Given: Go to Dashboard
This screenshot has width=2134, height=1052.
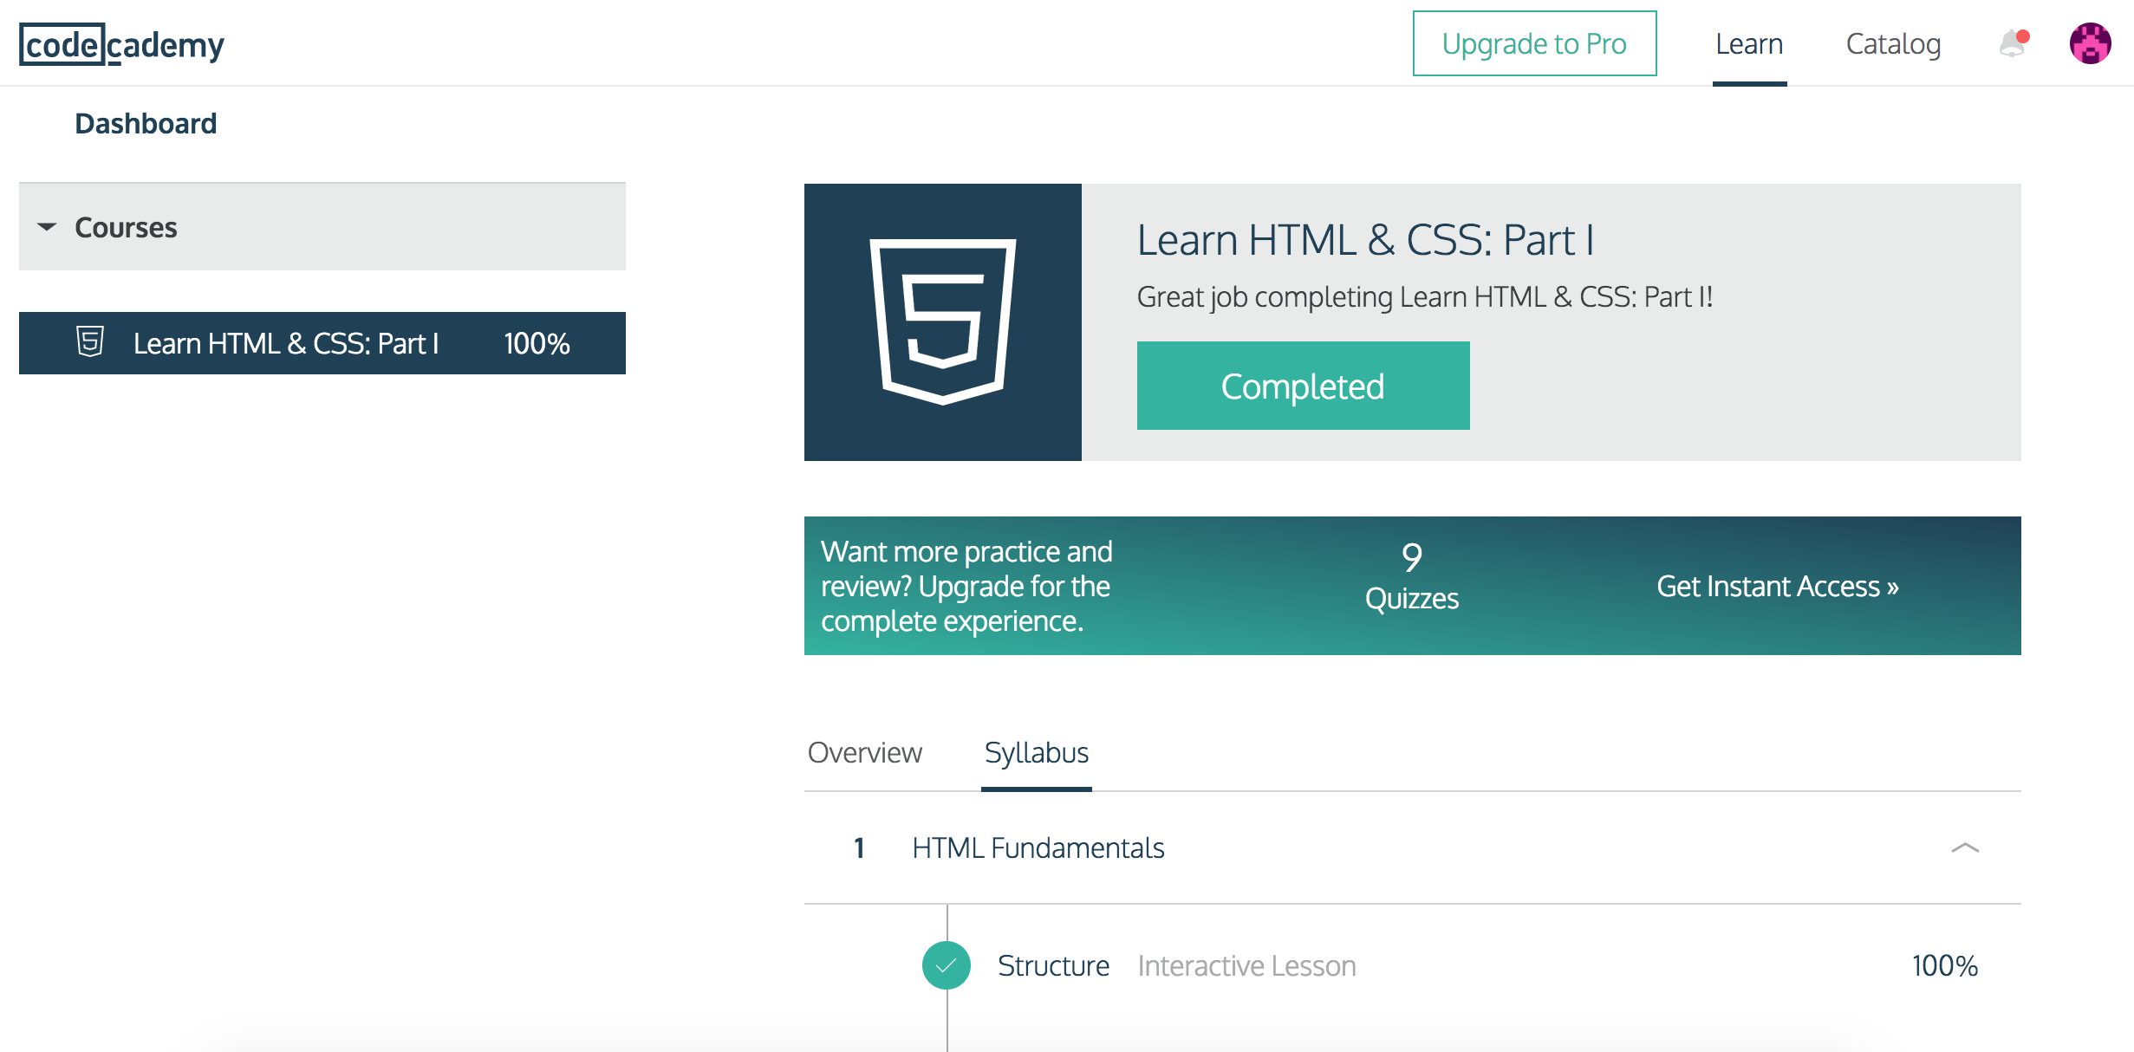Looking at the screenshot, I should tap(146, 124).
